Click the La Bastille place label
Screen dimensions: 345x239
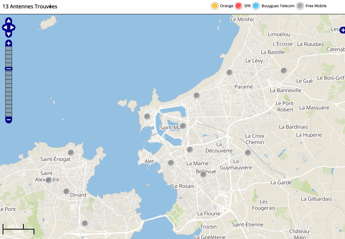pos(273,52)
